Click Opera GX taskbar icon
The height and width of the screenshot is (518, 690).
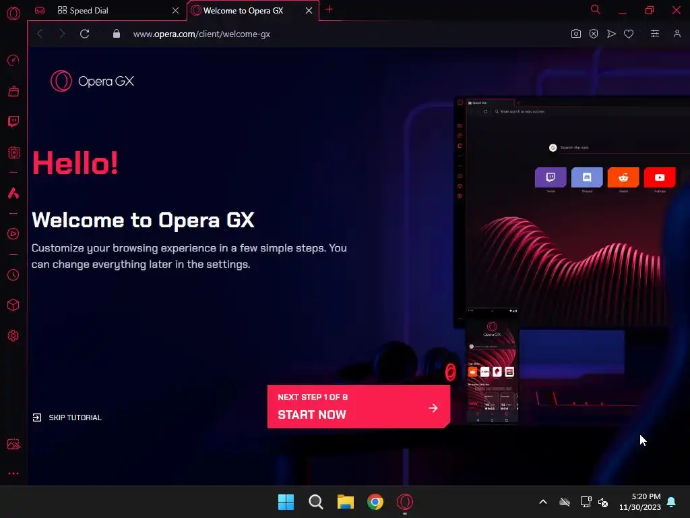pyautogui.click(x=405, y=502)
